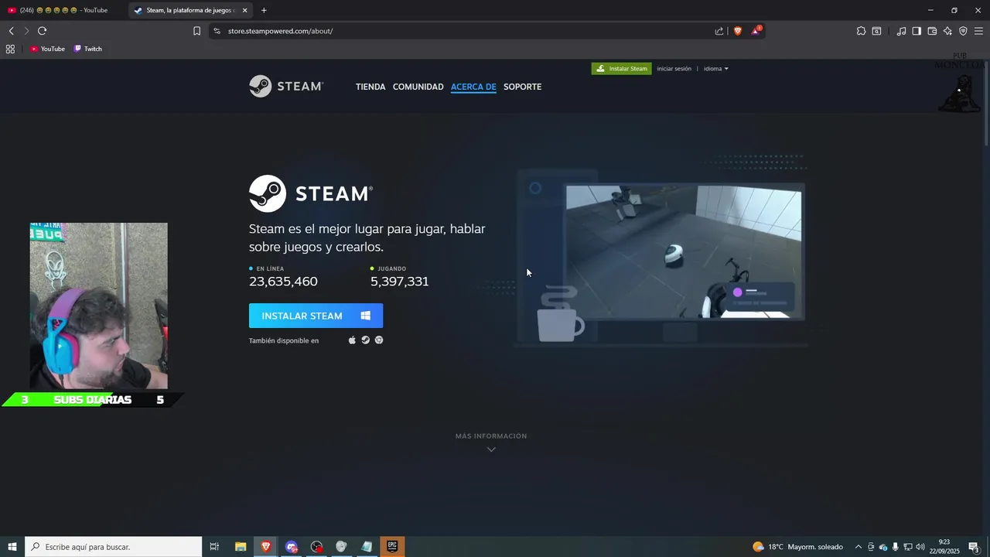This screenshot has width=990, height=557.
Task: Click the Brave browser taskbar icon
Action: [266, 547]
